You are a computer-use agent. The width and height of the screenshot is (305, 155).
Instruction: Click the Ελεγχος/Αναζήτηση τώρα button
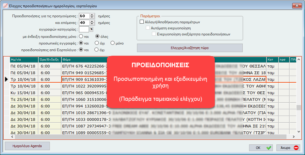tap(190, 48)
